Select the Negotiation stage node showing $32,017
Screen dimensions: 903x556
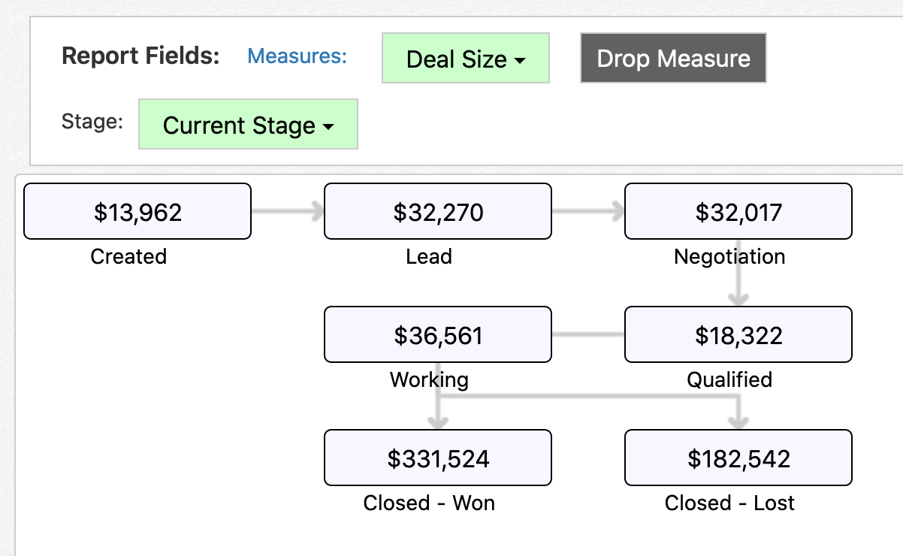pos(737,211)
